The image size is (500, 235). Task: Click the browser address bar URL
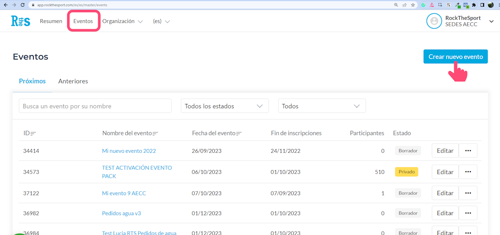[72, 5]
